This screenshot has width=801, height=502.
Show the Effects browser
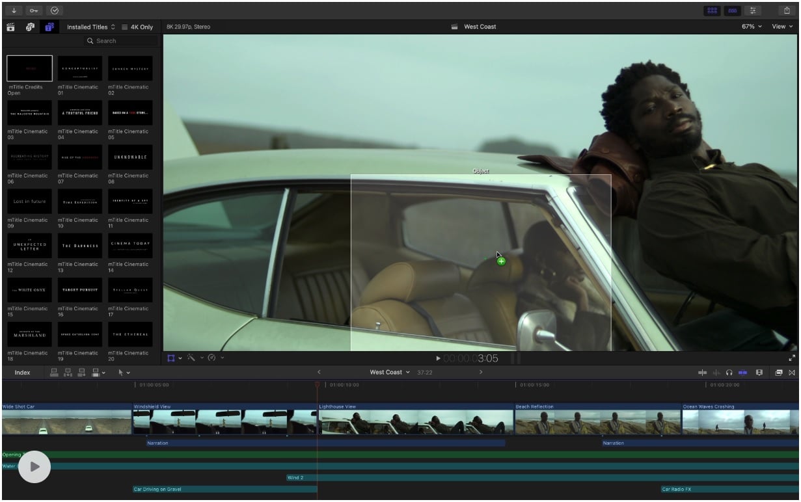point(779,373)
